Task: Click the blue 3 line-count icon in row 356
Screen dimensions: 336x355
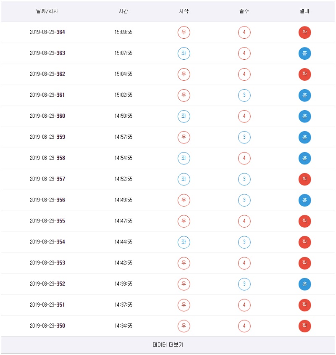Action: tap(244, 200)
